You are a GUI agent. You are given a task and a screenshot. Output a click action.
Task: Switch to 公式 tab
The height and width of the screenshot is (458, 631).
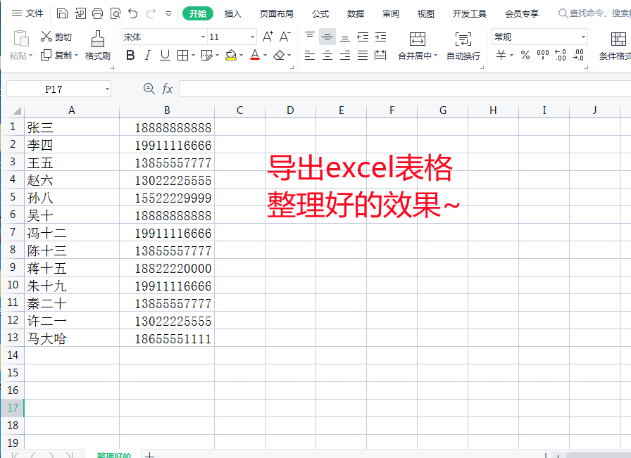tap(320, 13)
